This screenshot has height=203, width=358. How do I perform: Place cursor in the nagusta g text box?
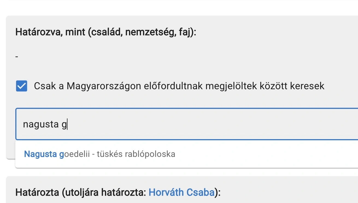[x=109, y=124]
